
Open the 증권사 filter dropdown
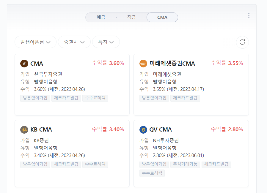point(74,42)
